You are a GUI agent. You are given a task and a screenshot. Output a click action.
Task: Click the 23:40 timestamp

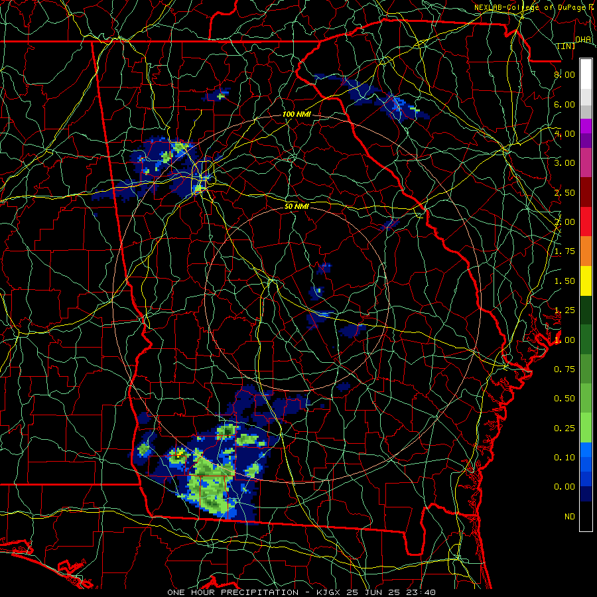coord(421,592)
